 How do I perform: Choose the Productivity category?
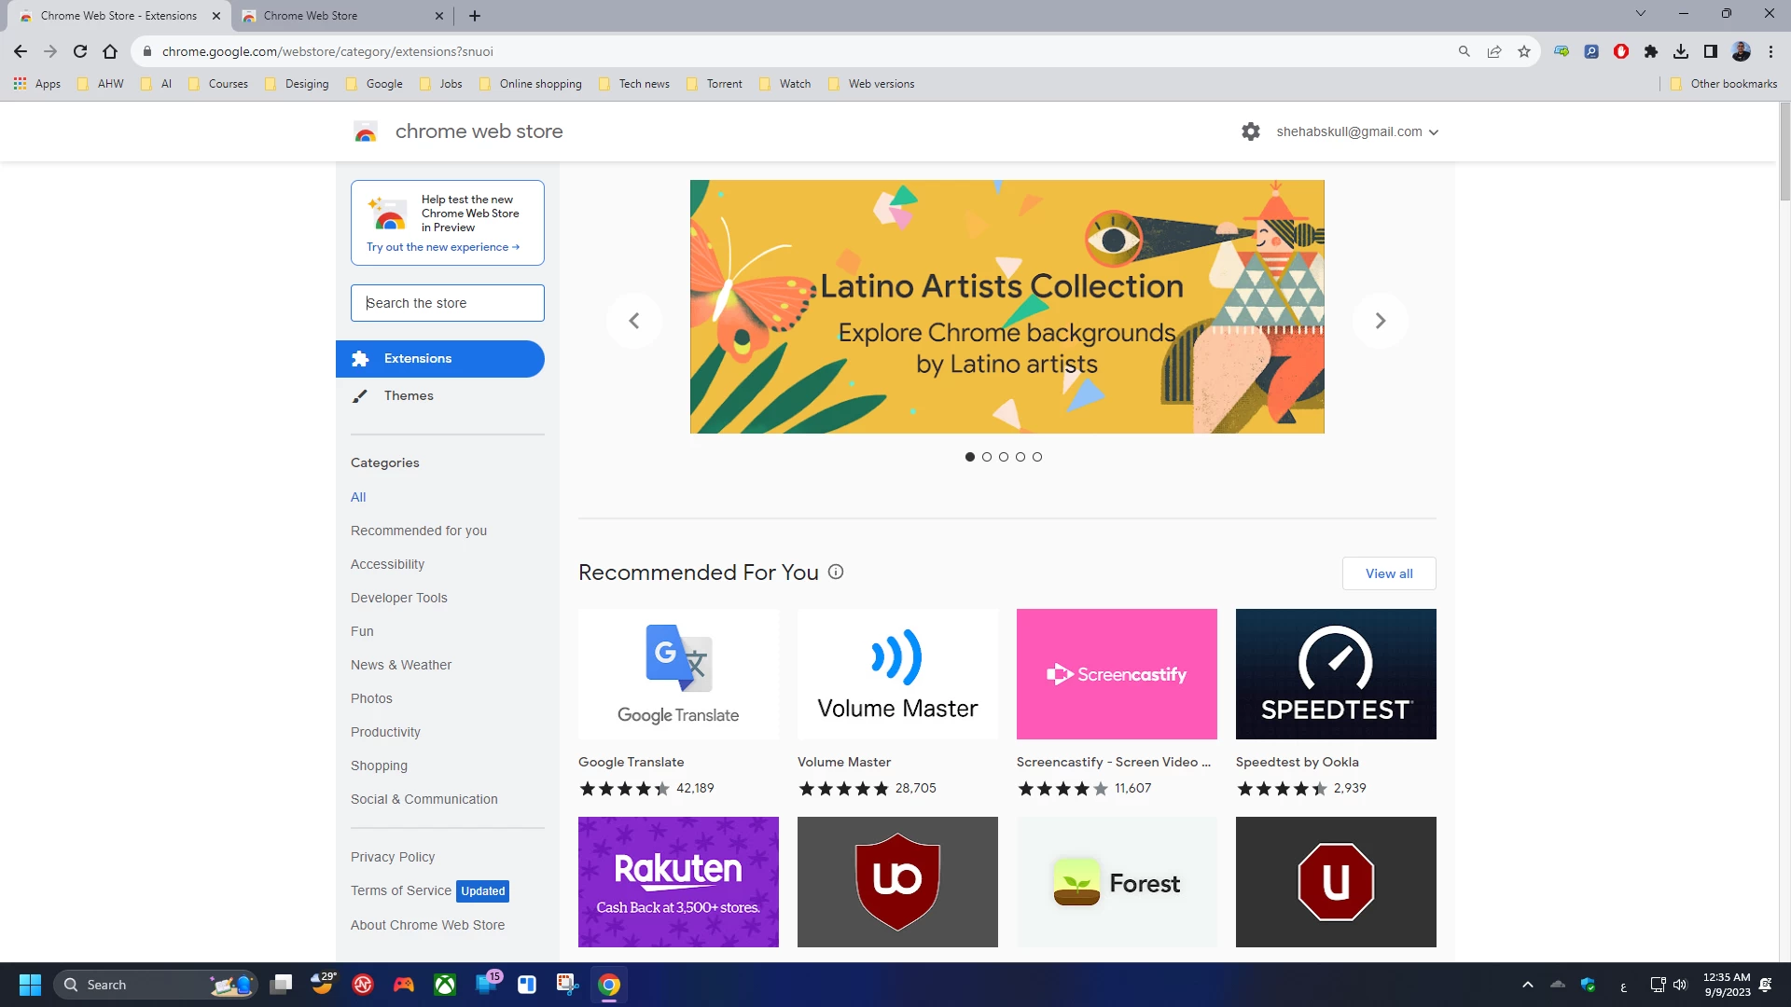point(385,732)
